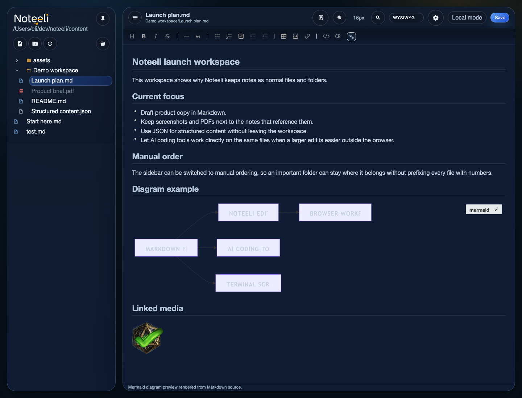Toggle bold formatting

(144, 36)
